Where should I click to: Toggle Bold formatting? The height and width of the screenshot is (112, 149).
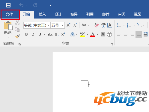click(26, 34)
